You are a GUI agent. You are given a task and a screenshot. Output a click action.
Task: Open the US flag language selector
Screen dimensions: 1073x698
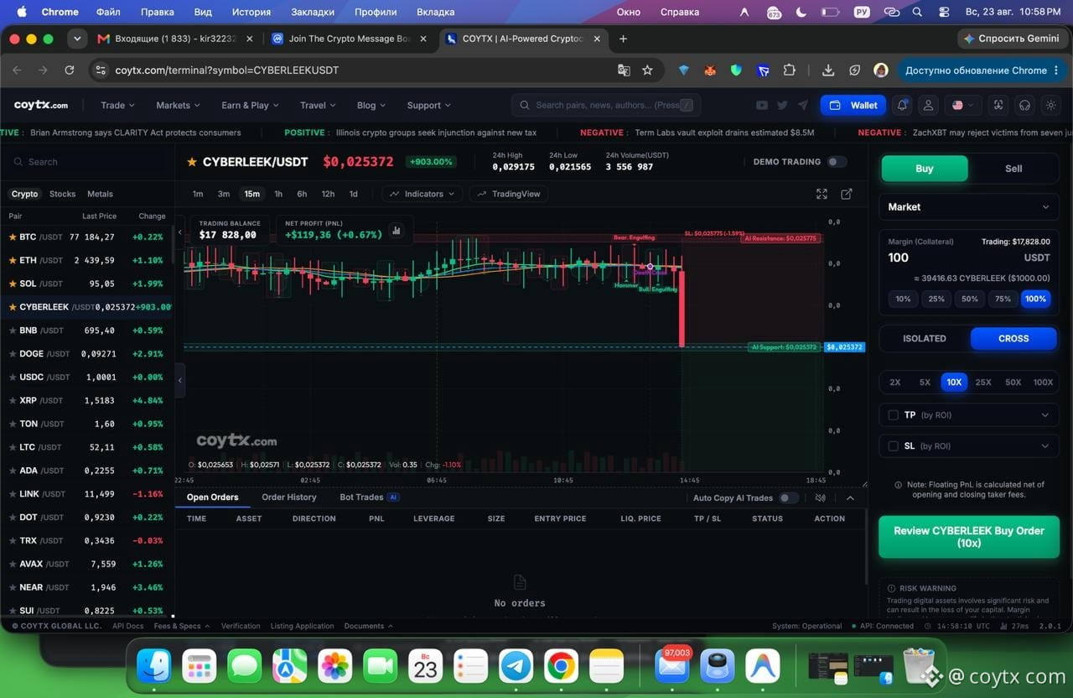click(962, 105)
